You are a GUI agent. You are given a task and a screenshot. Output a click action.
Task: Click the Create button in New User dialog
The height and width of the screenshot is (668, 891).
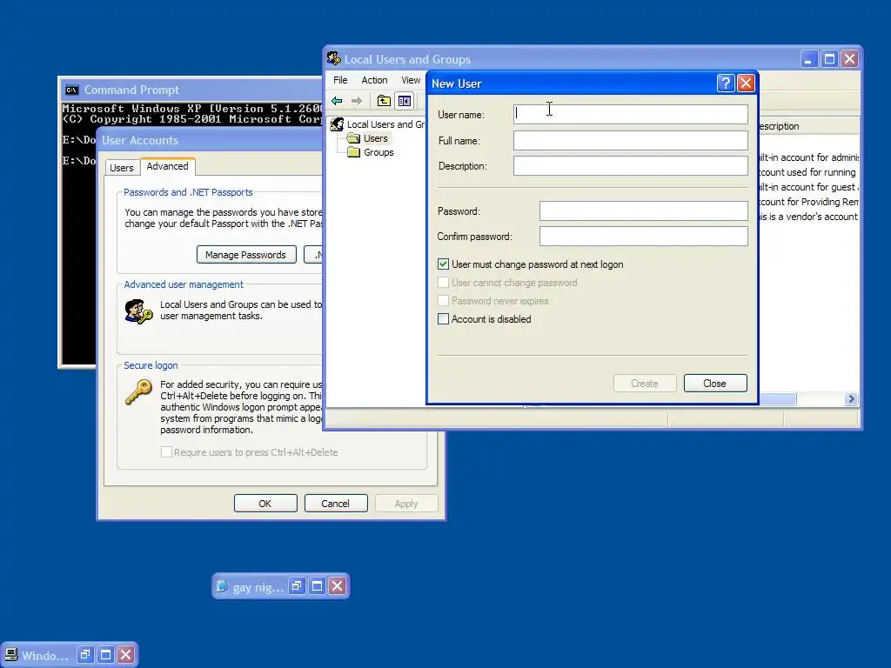[645, 384]
